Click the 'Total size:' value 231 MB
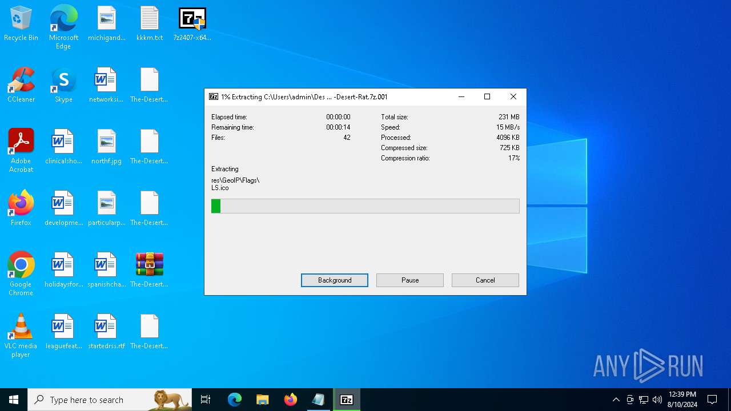Screen dimensions: 731x411 click(x=509, y=117)
